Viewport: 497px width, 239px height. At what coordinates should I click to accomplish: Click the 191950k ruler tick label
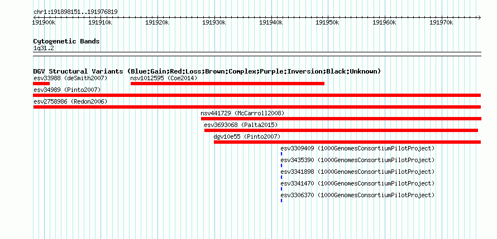[328, 23]
